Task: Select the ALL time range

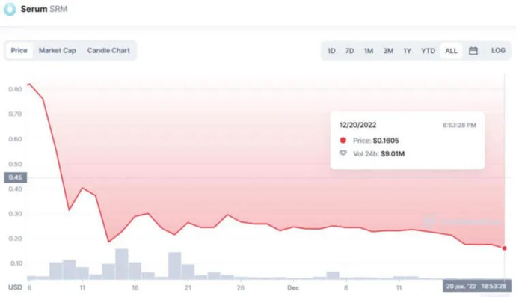Action: [451, 51]
